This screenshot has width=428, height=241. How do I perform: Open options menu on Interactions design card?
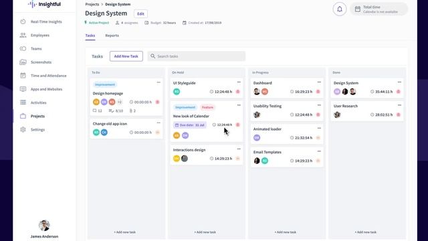point(239,149)
